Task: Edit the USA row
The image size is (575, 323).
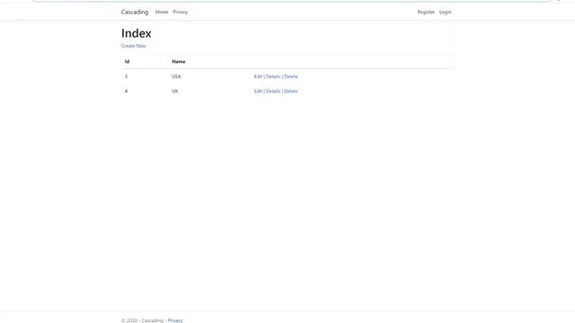Action: pyautogui.click(x=258, y=76)
